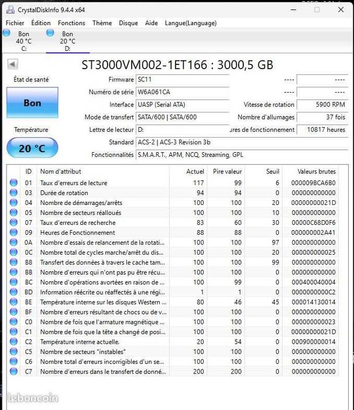Click the Lettre de lecteur field
Image resolution: width=354 pixels, height=410 pixels.
183,129
